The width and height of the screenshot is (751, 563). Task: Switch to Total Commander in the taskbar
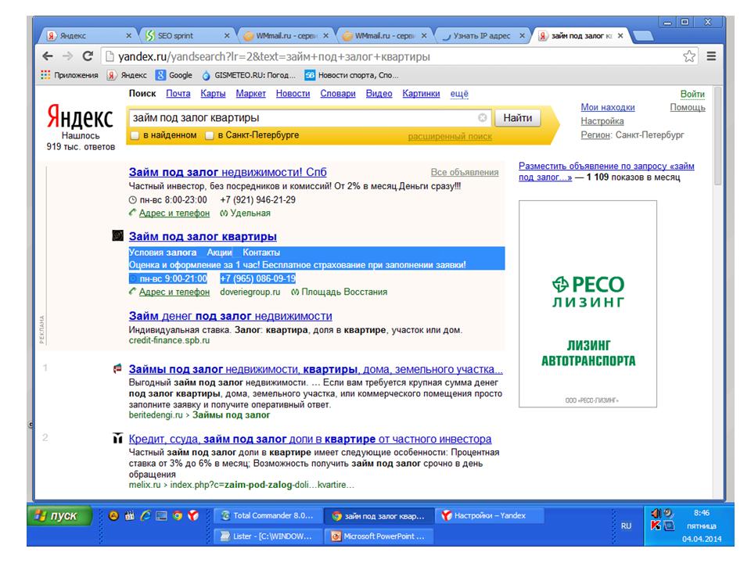click(x=267, y=515)
